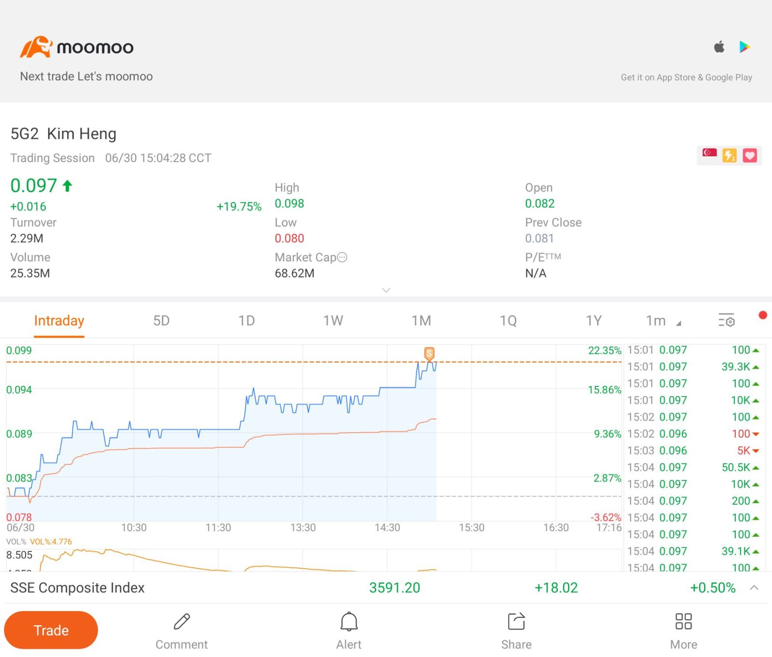Tap the +19.75% change percentage
The width and height of the screenshot is (772, 657).
pyautogui.click(x=239, y=206)
